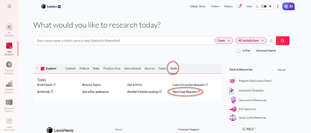Open Get a Doc assistance
This screenshot has height=133, width=311.
[x=96, y=92]
